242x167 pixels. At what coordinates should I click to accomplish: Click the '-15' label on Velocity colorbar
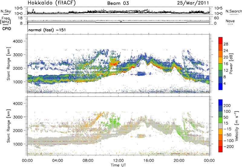point(227,129)
